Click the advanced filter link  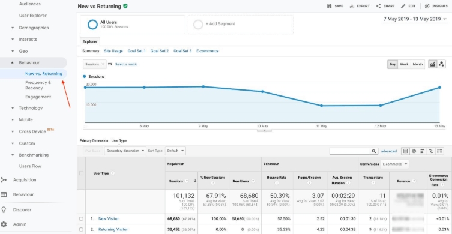[x=388, y=151]
